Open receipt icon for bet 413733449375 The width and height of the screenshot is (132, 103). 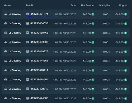pyautogui.click(x=27, y=51)
